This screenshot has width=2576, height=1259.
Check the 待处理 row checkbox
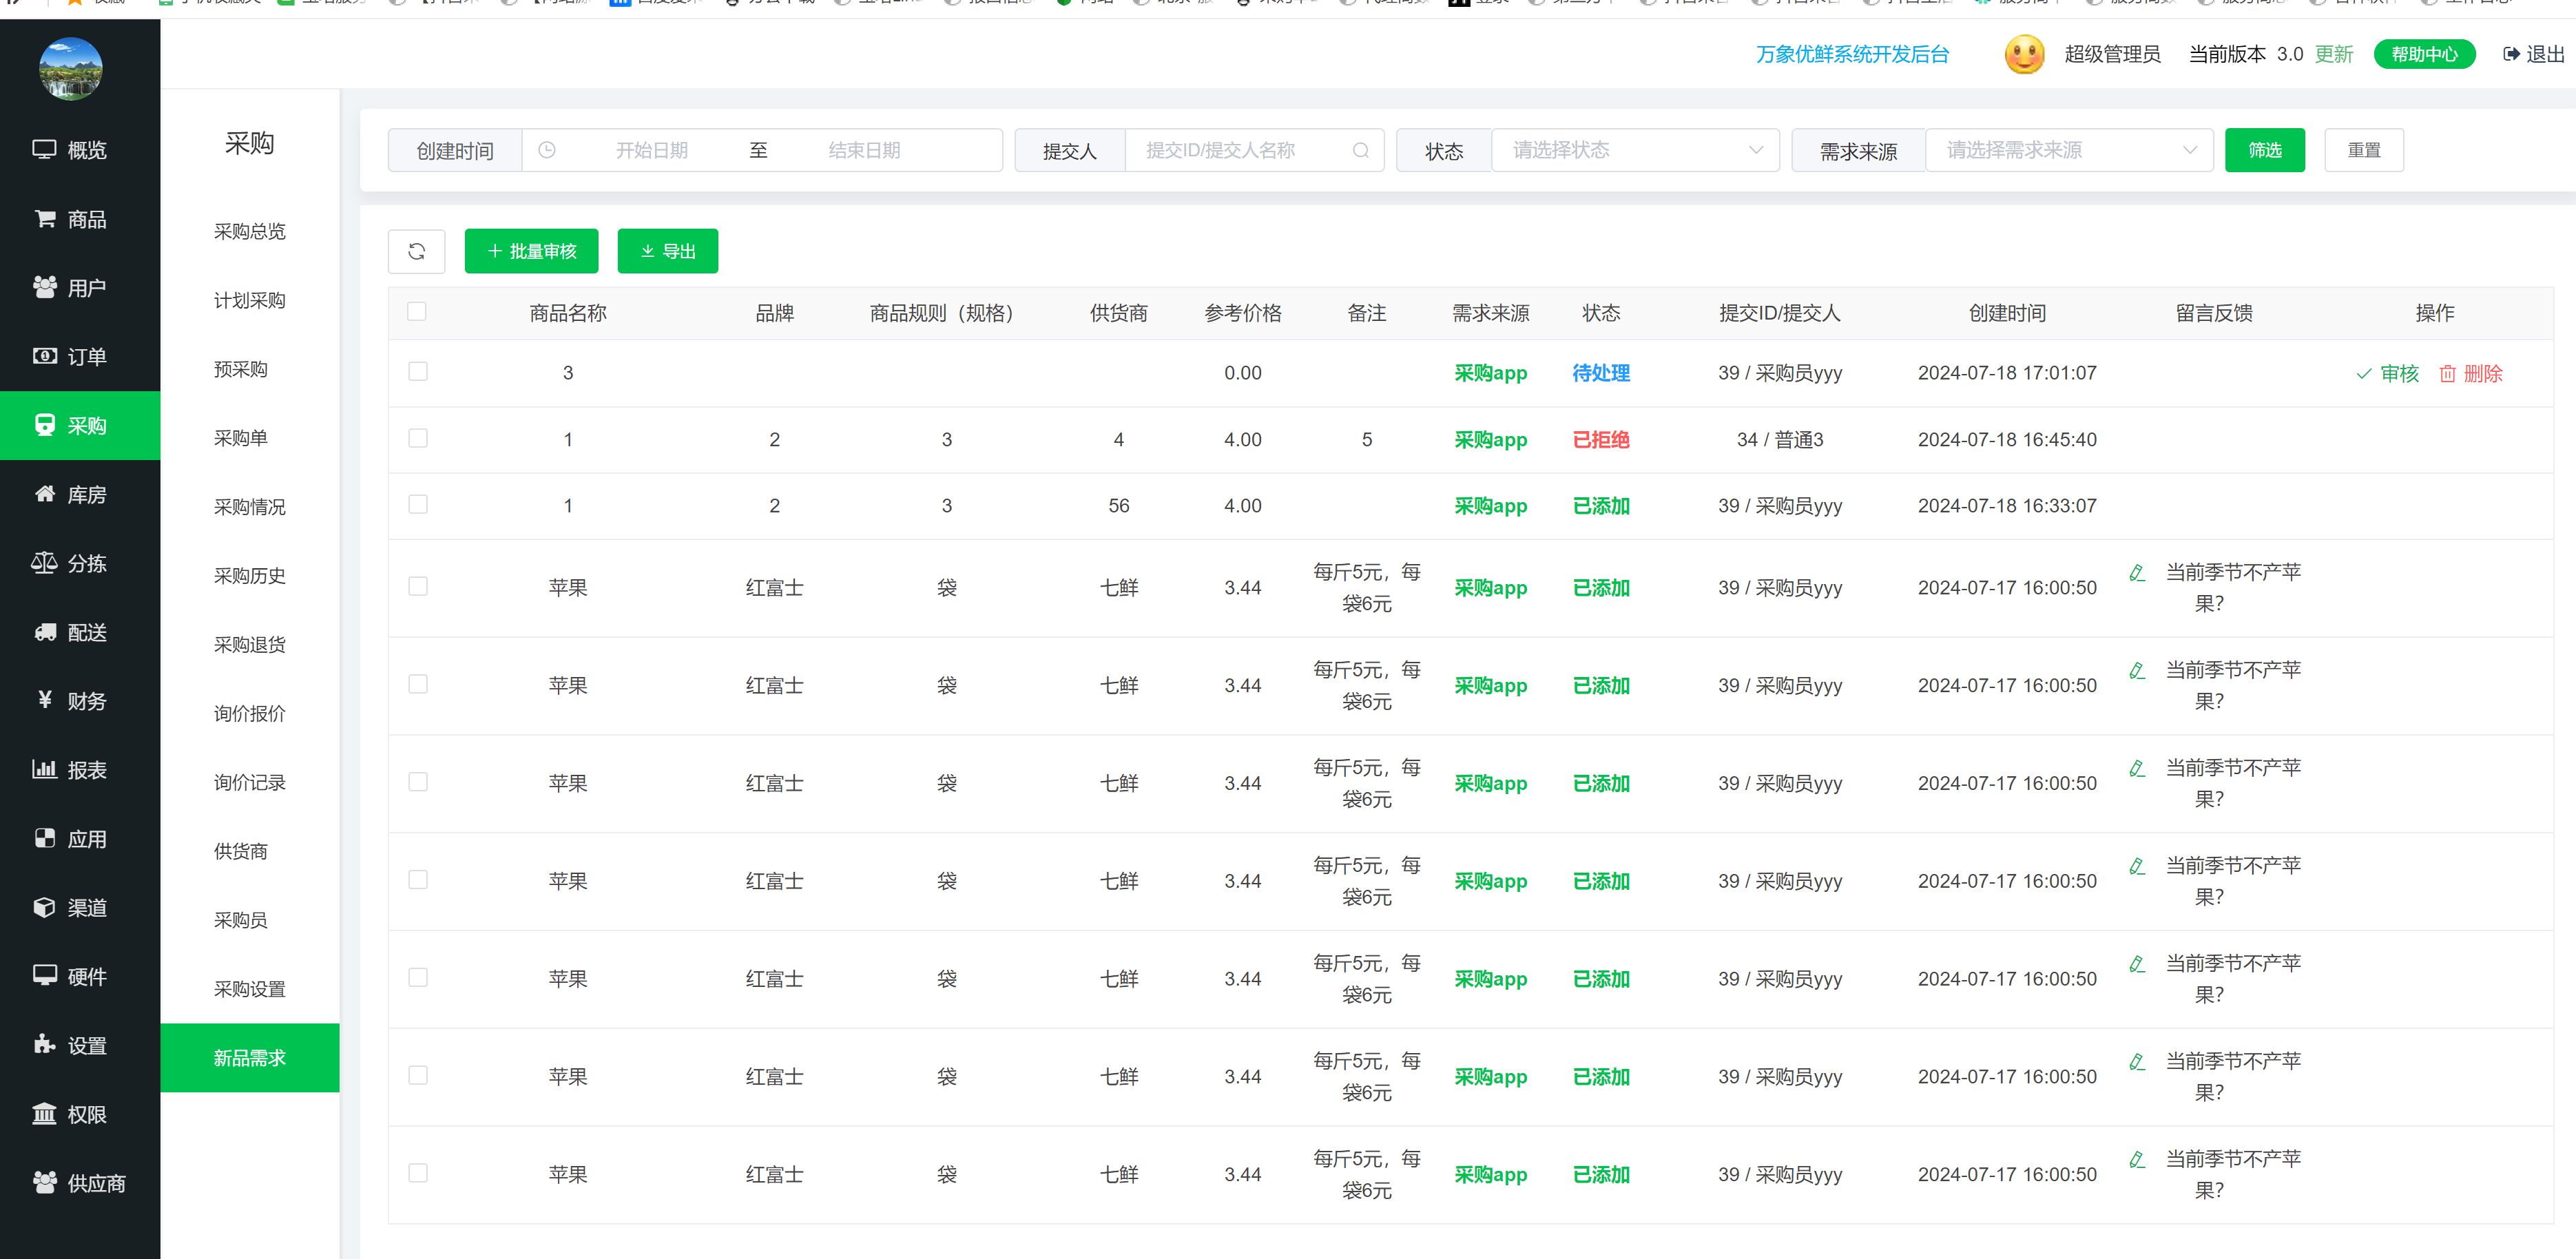tap(418, 371)
